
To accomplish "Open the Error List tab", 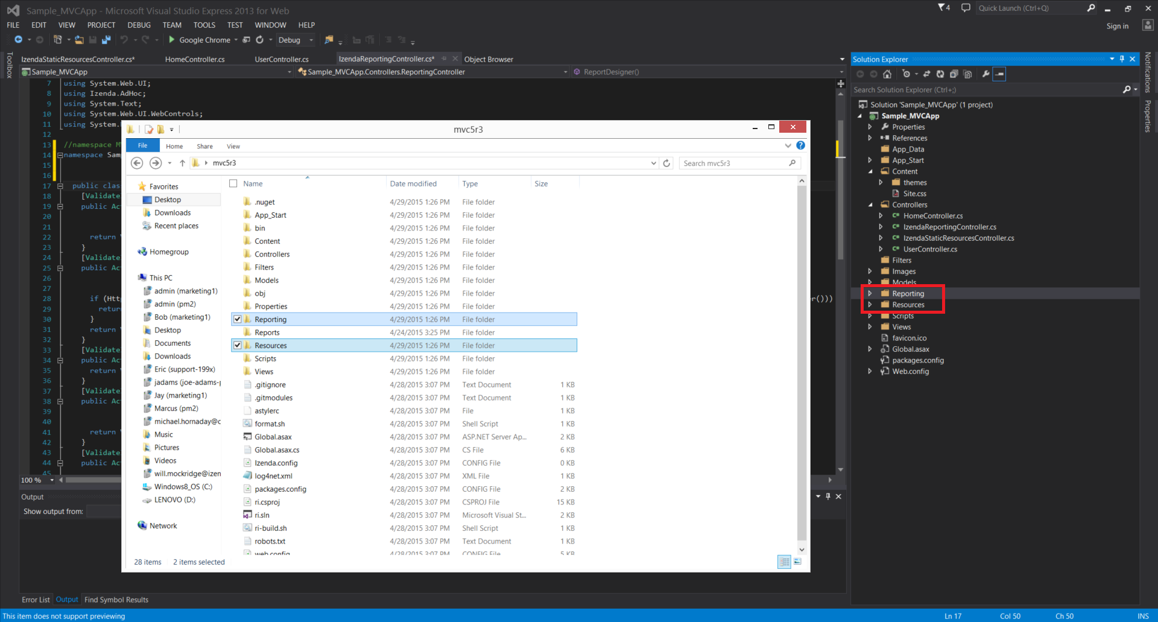I will tap(36, 600).
